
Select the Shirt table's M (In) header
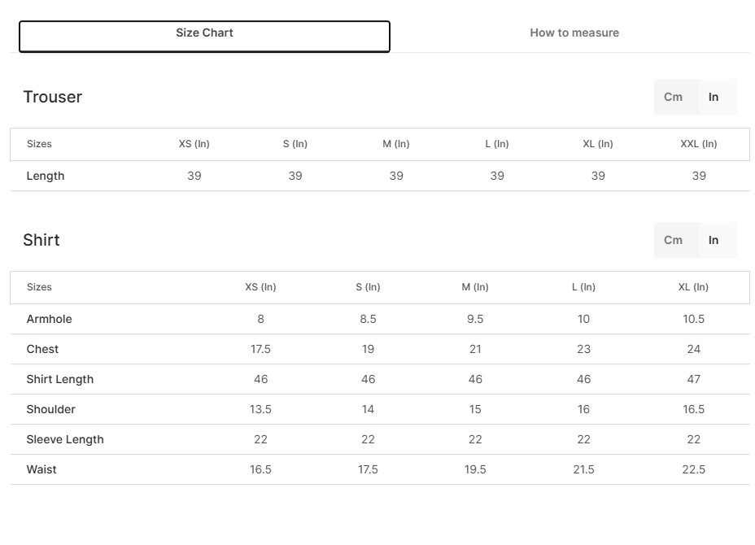pyautogui.click(x=475, y=287)
